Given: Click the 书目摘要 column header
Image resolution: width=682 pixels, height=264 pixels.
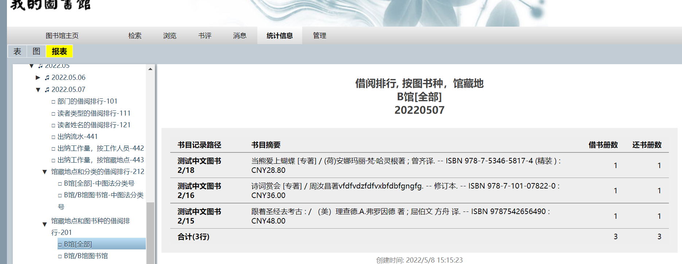Looking at the screenshot, I should [266, 145].
